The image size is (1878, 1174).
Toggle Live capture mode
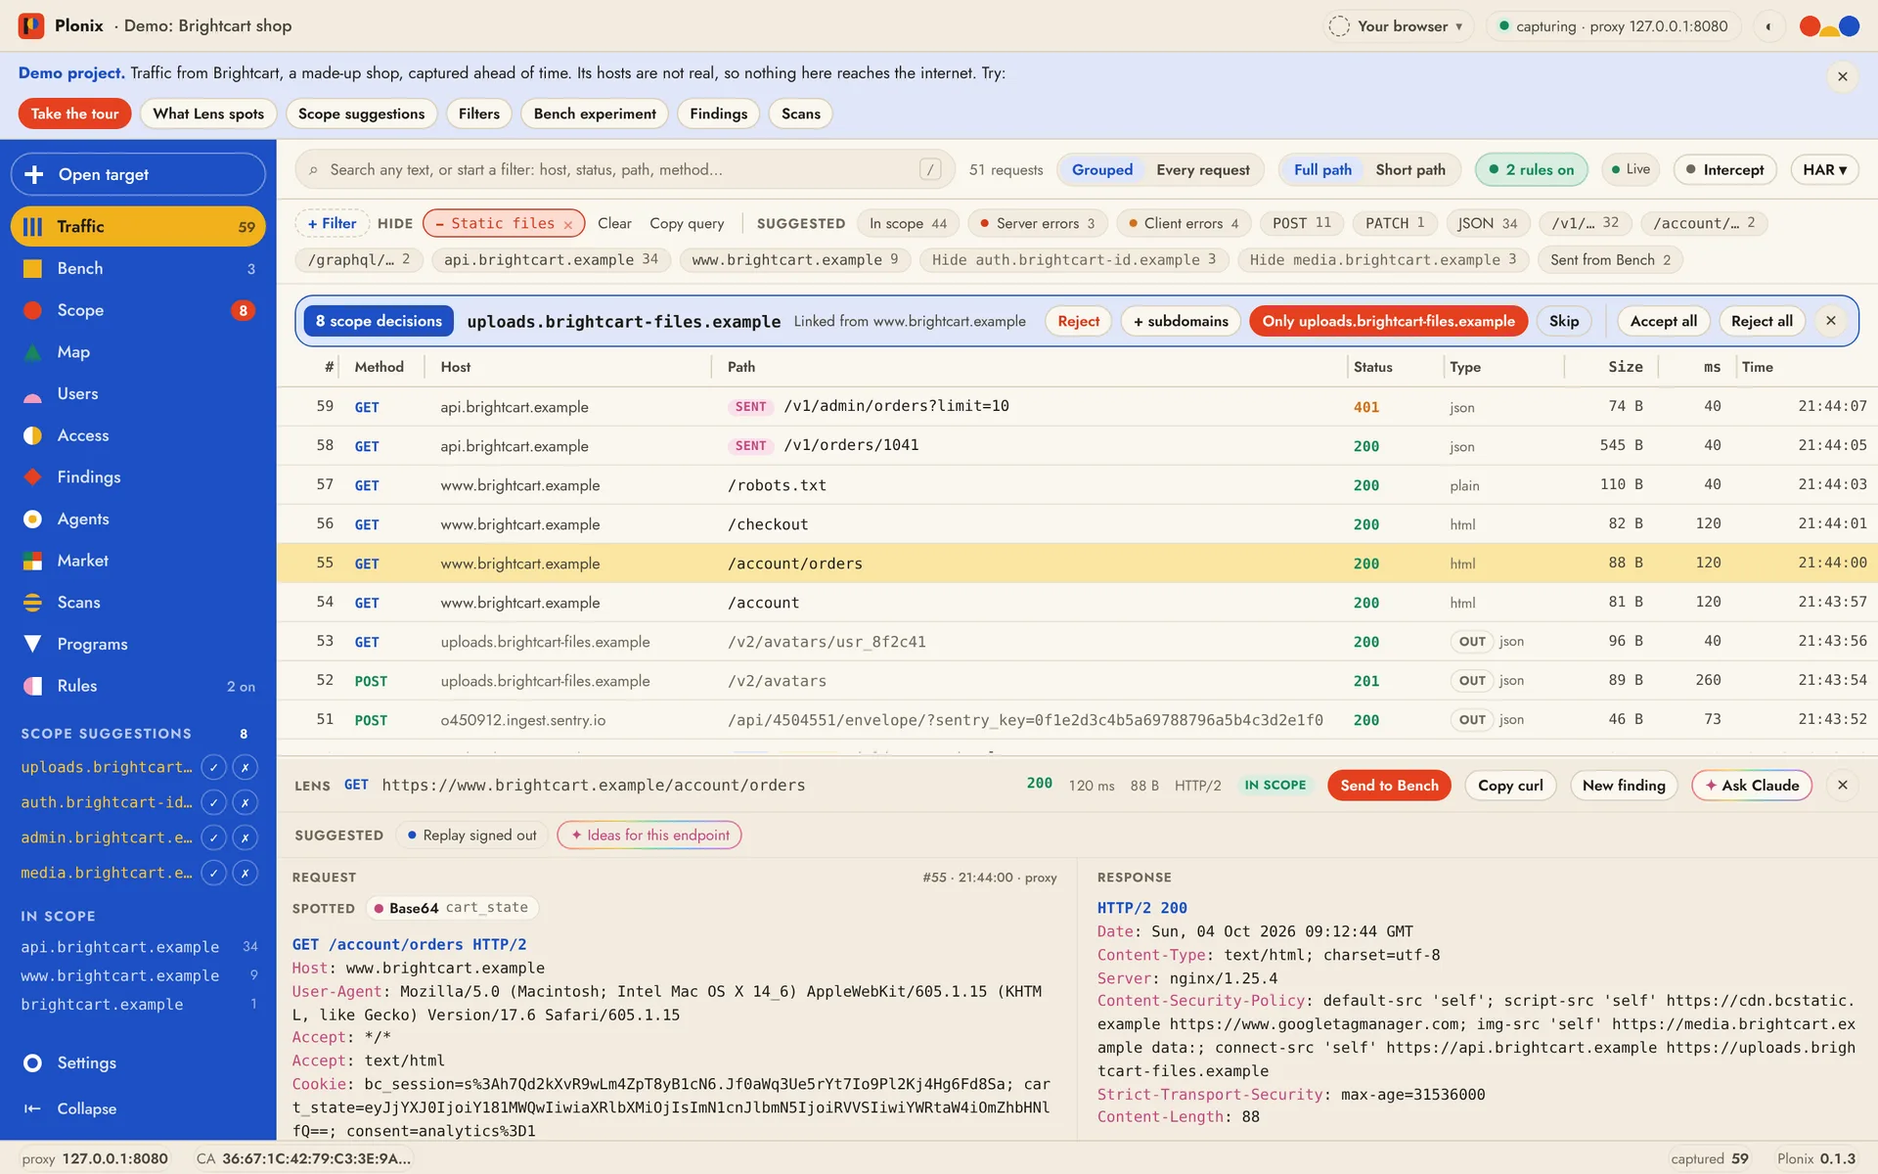pos(1631,169)
